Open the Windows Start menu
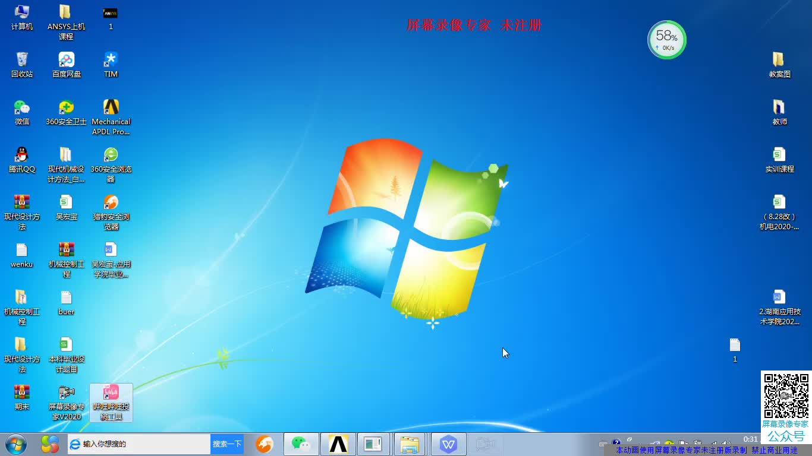 coord(16,444)
